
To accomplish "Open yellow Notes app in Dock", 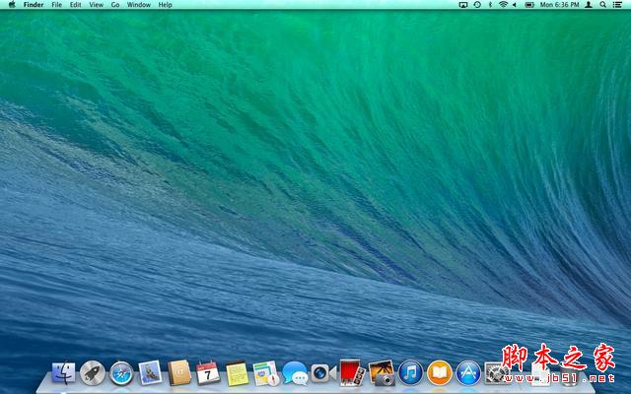I will point(236,372).
